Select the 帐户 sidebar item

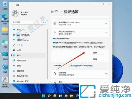[29, 55]
